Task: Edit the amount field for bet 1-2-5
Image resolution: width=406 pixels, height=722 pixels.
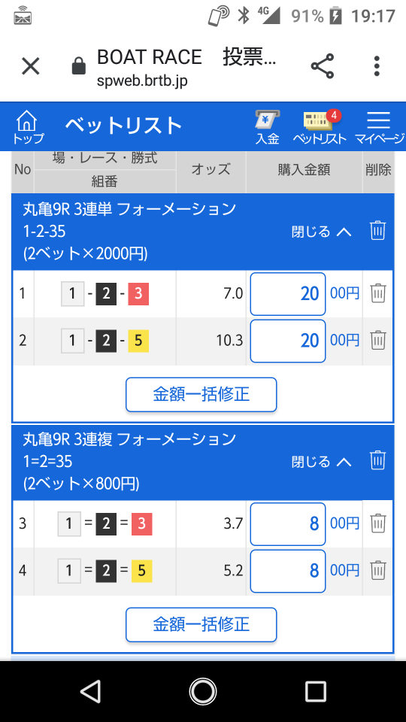Action: [x=288, y=341]
